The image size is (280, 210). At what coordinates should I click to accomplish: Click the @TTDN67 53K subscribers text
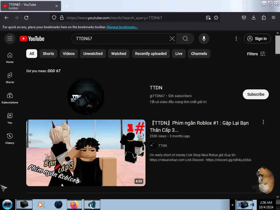coord(171,96)
